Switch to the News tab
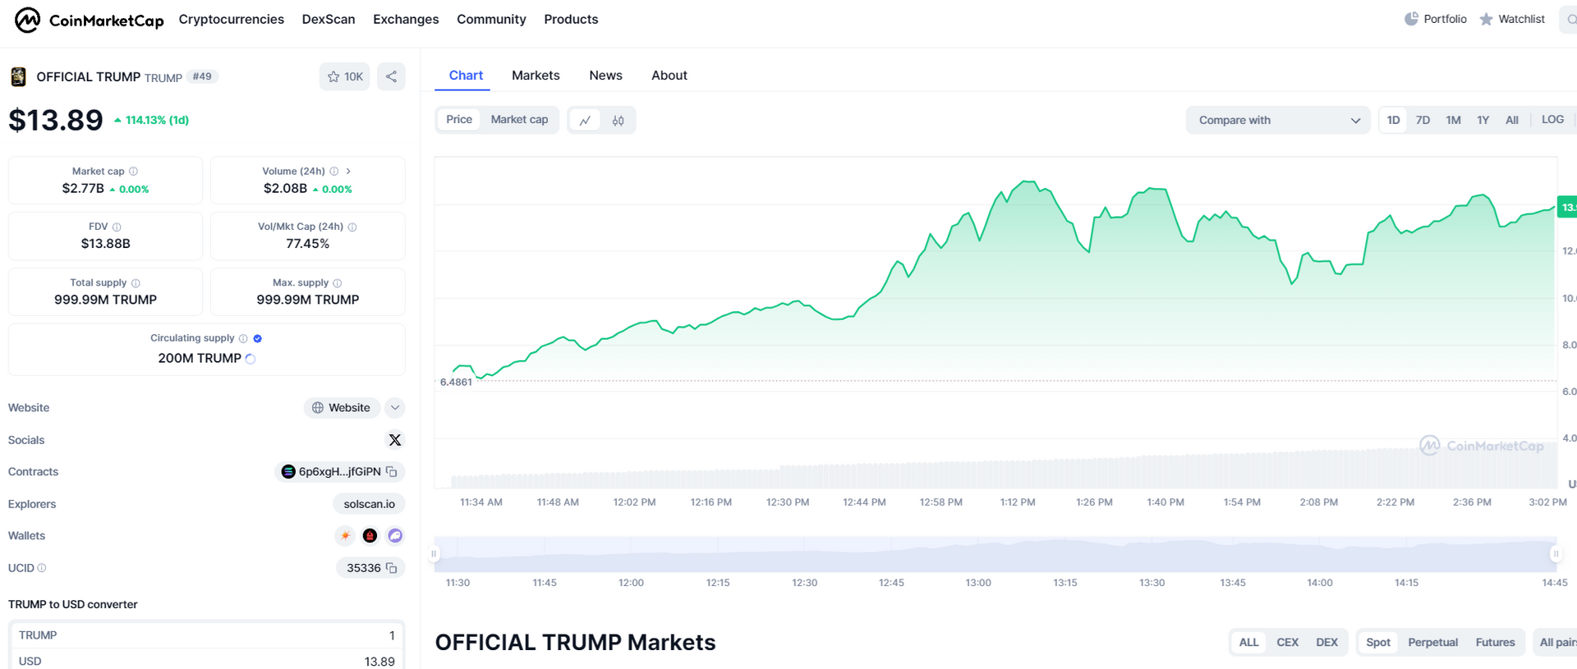 click(x=605, y=76)
